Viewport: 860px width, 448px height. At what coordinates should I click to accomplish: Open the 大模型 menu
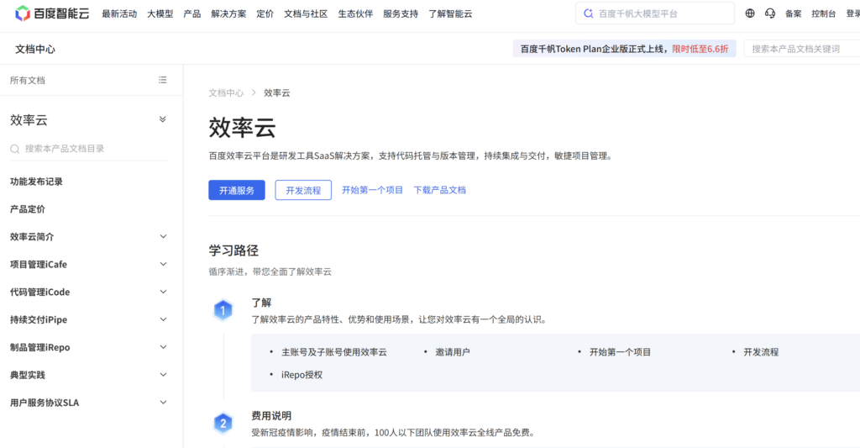coord(160,13)
